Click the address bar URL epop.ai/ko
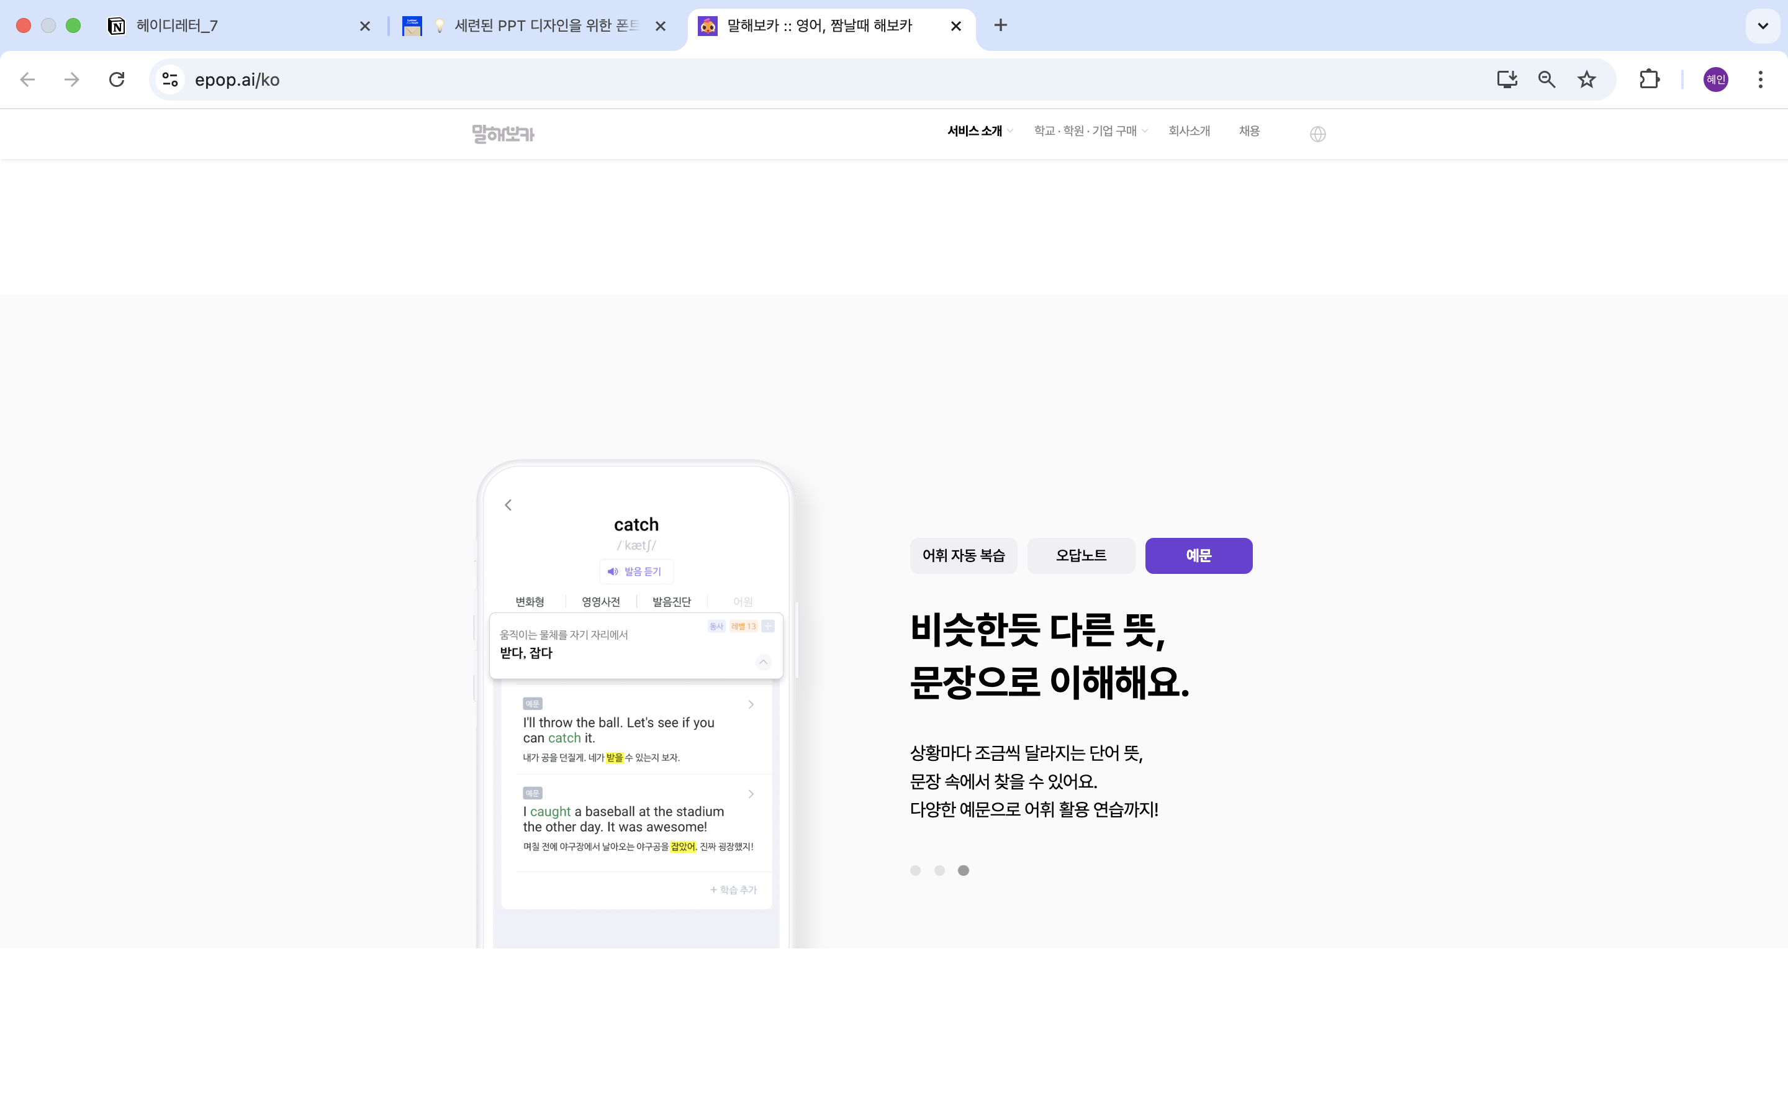The image size is (1788, 1118). 237,80
